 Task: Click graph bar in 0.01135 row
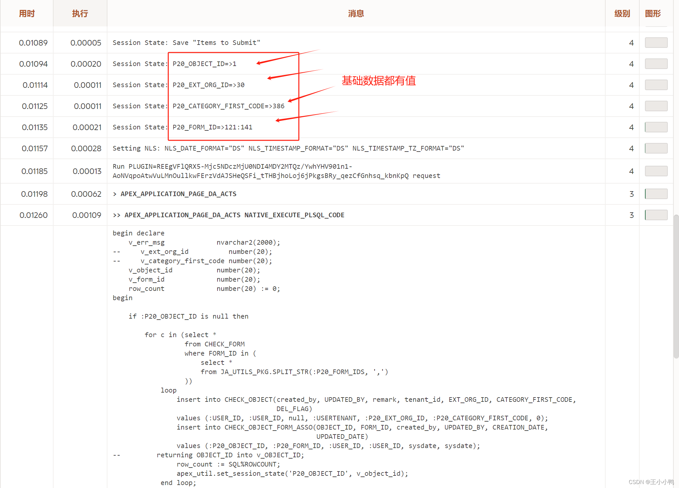click(656, 127)
